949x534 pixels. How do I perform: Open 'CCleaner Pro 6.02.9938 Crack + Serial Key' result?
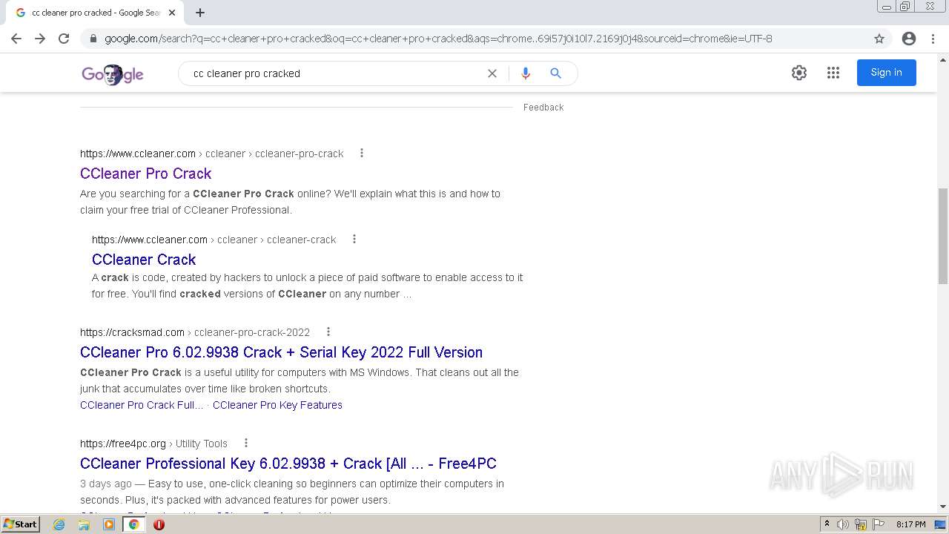pos(281,352)
